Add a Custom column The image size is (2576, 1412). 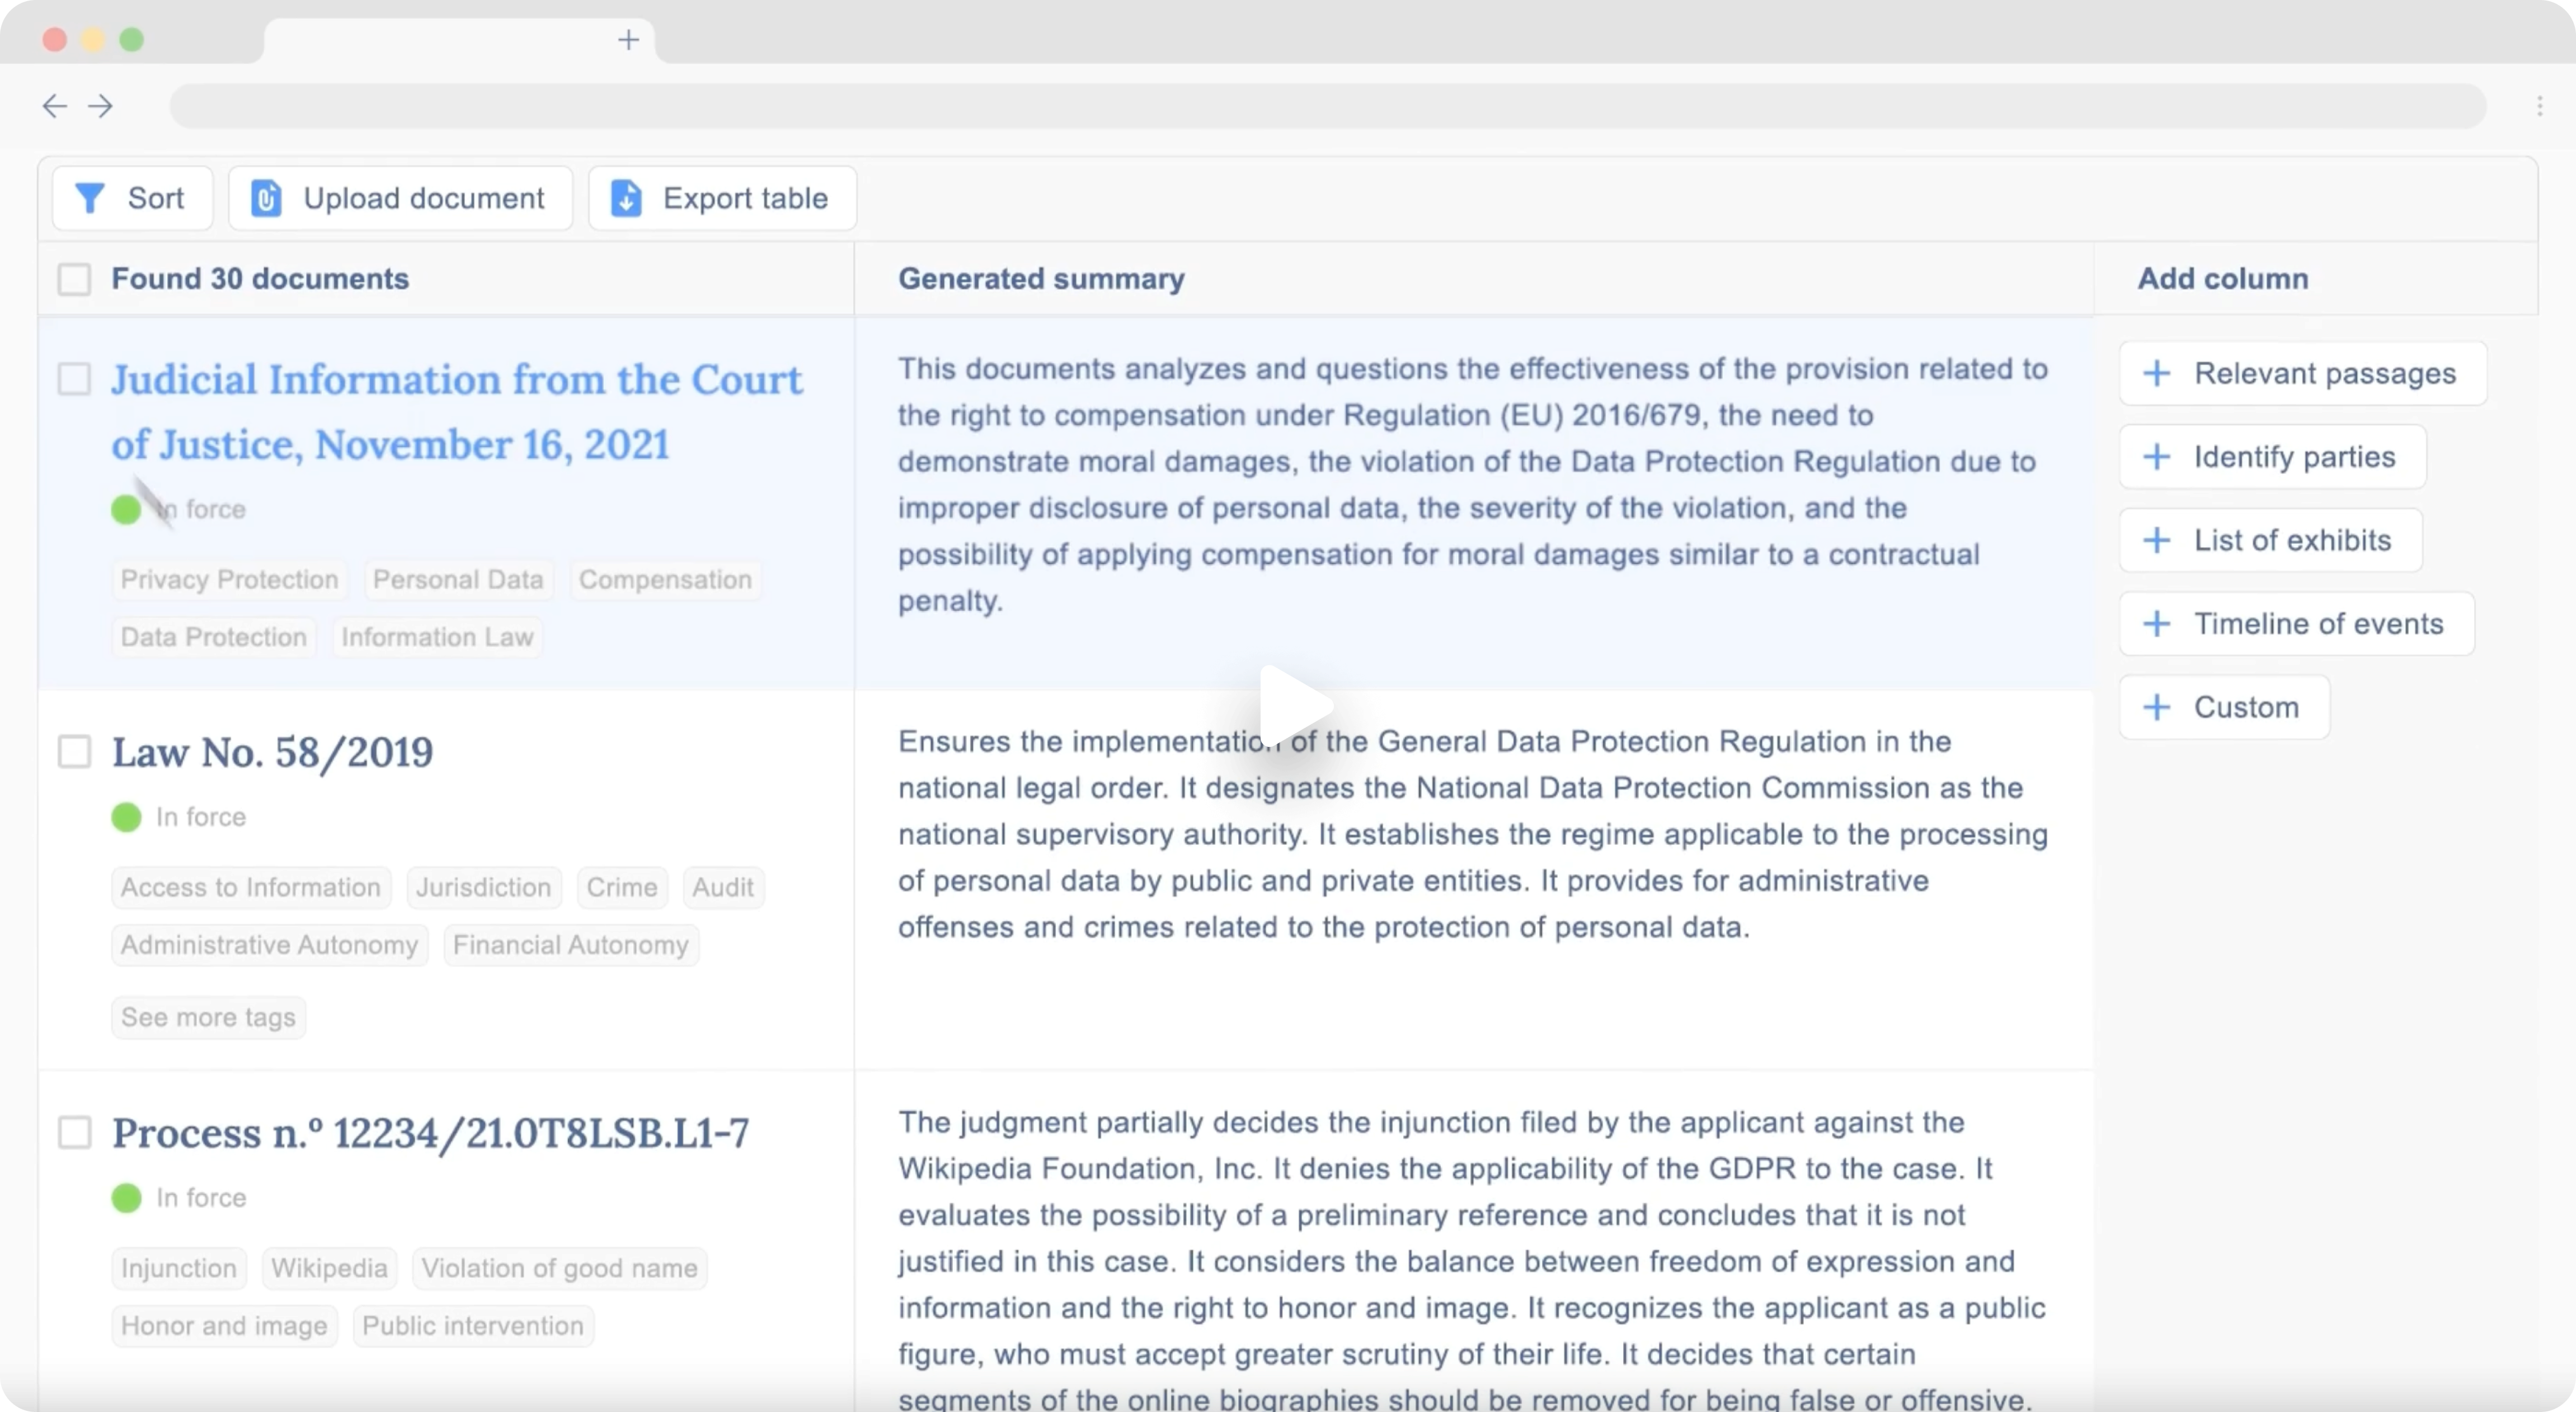[x=2224, y=707]
